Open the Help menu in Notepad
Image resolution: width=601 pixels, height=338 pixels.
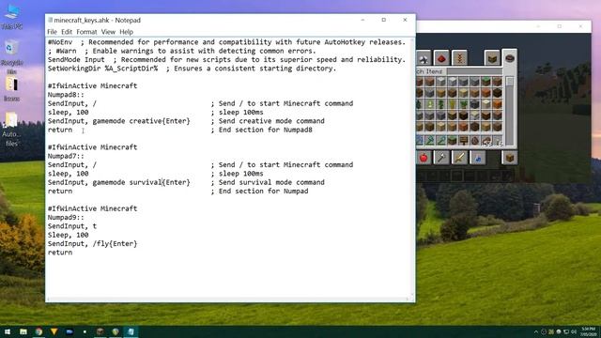tap(126, 32)
